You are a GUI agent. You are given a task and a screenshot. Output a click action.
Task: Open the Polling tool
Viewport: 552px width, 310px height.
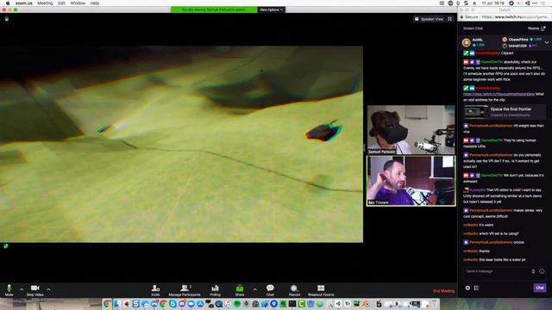tap(215, 290)
